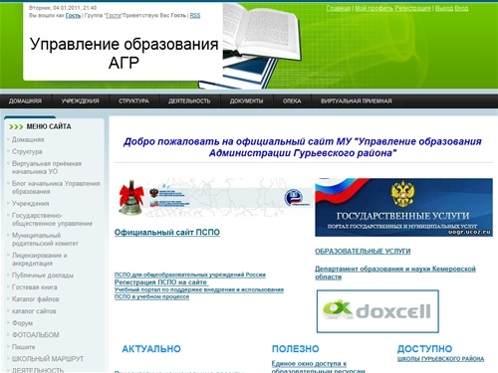
Task: Open the RSS feed link
Action: [x=195, y=15]
